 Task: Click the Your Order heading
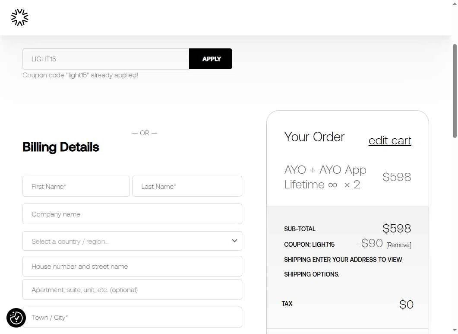[x=314, y=137]
